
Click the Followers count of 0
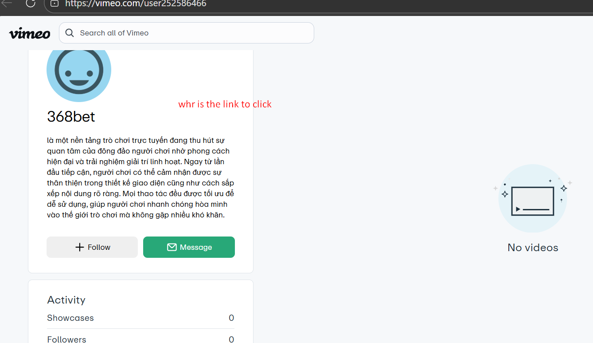pos(231,339)
